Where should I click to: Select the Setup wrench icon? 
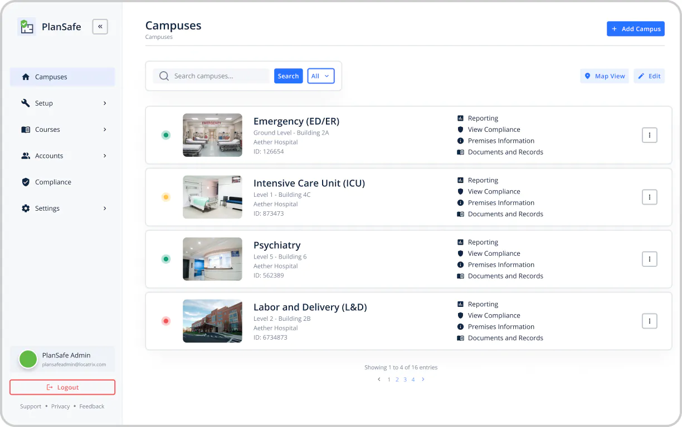(26, 103)
